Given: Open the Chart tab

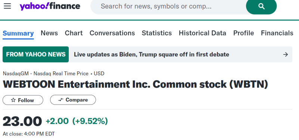Looking at the screenshot, I should coord(74,33).
